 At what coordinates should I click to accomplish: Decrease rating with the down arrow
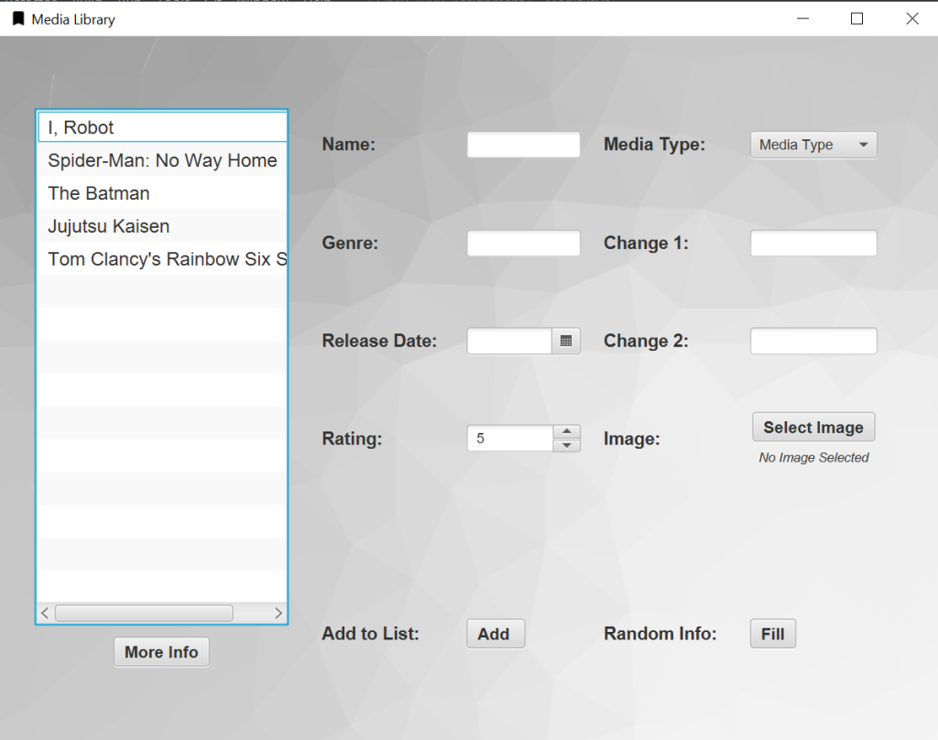[x=566, y=445]
